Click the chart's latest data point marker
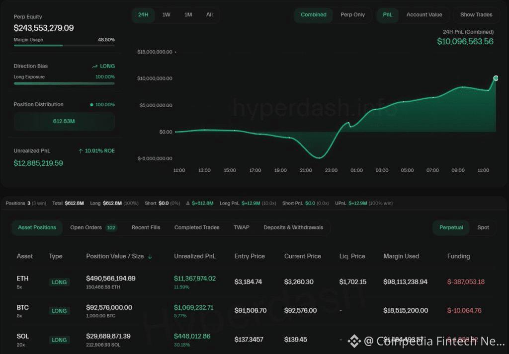The image size is (509, 354). coord(496,78)
